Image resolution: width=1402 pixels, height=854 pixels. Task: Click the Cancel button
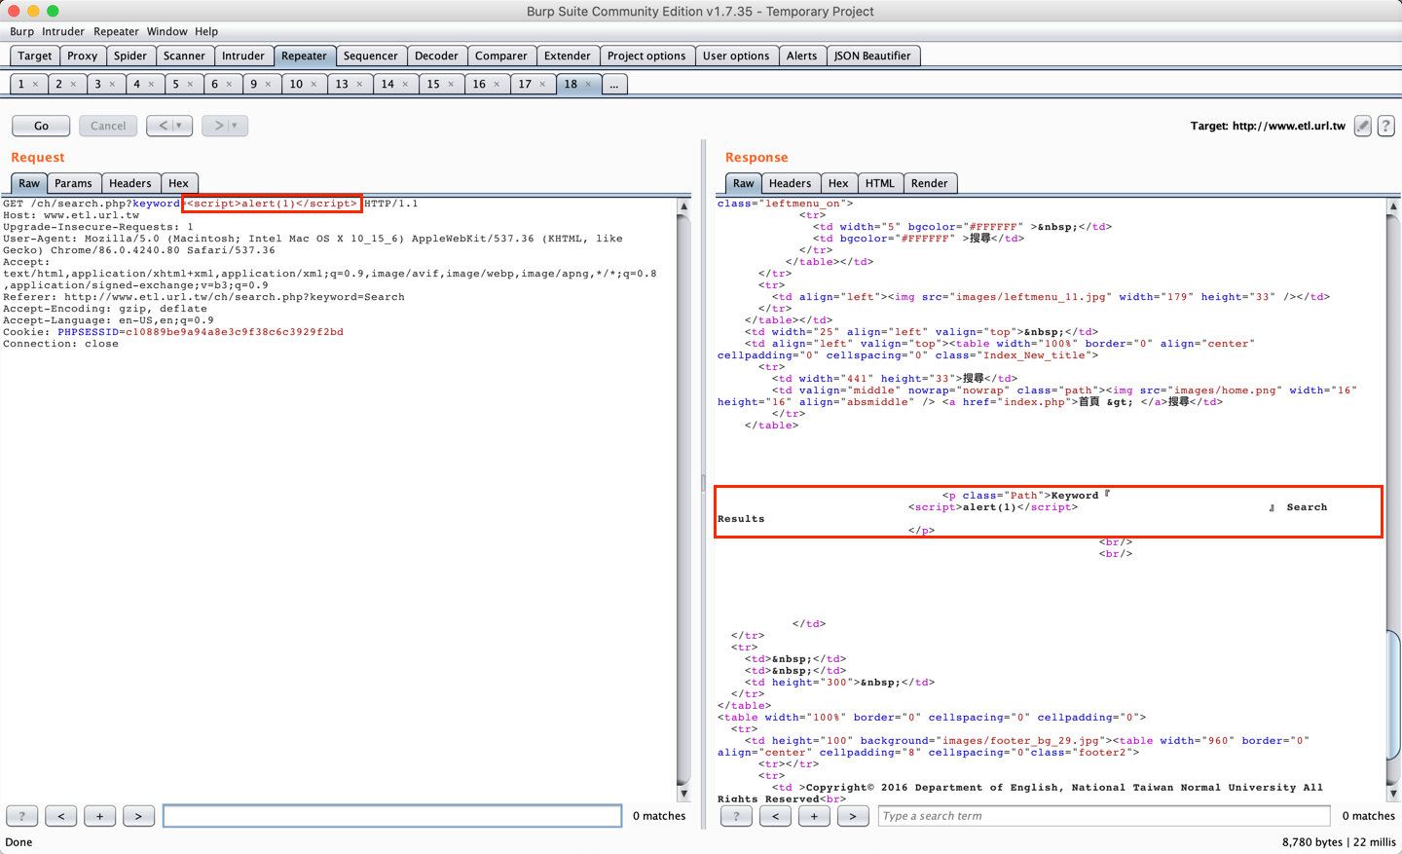[x=108, y=126]
